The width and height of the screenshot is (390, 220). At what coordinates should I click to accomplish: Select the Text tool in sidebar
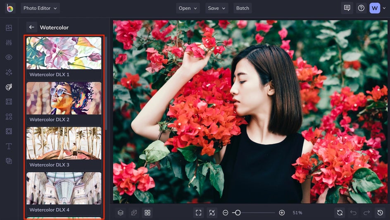9,146
